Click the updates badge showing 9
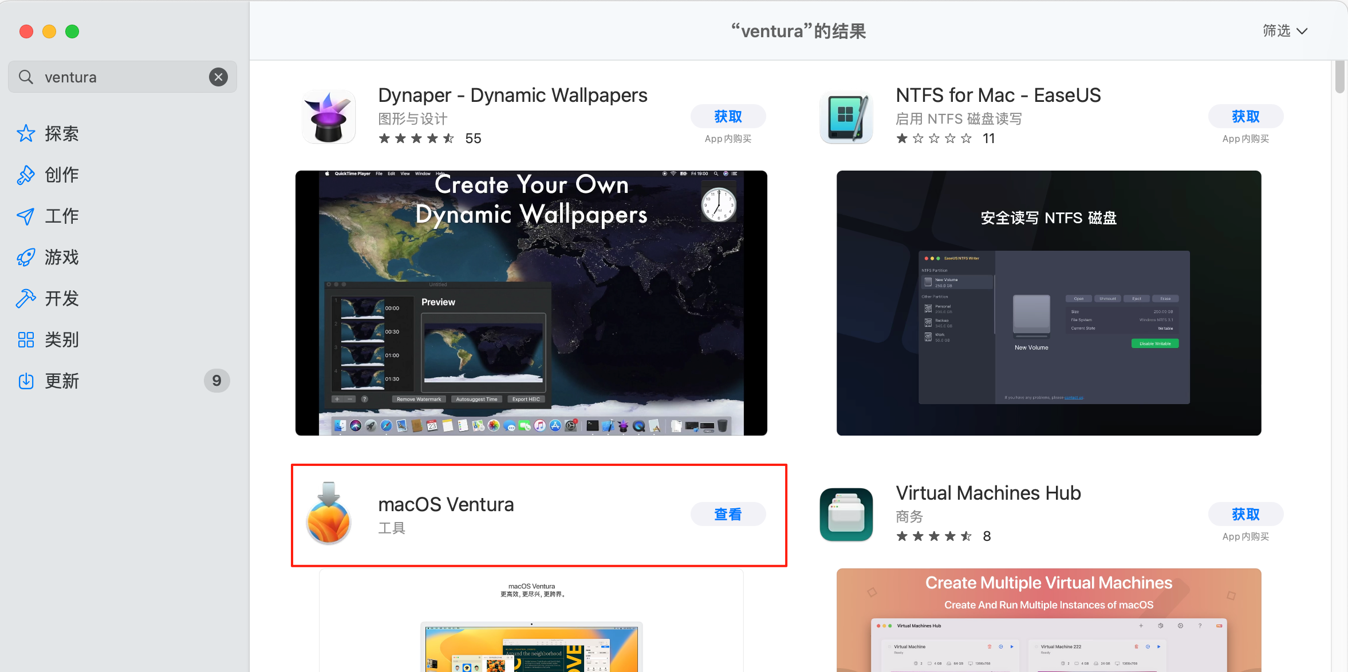 pos(216,381)
